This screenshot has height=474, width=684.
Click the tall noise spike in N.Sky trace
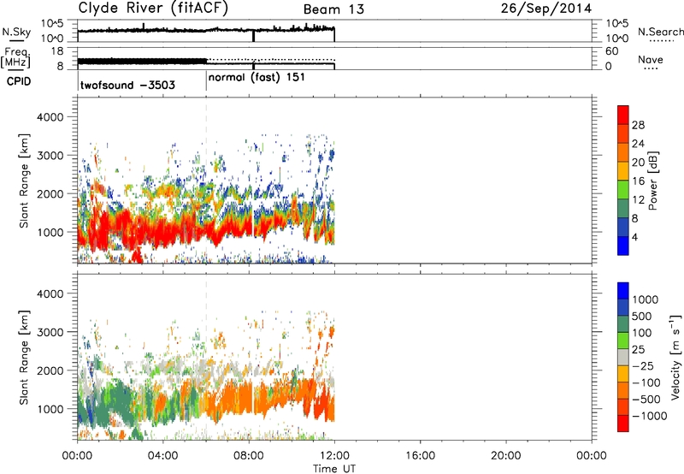(144, 27)
